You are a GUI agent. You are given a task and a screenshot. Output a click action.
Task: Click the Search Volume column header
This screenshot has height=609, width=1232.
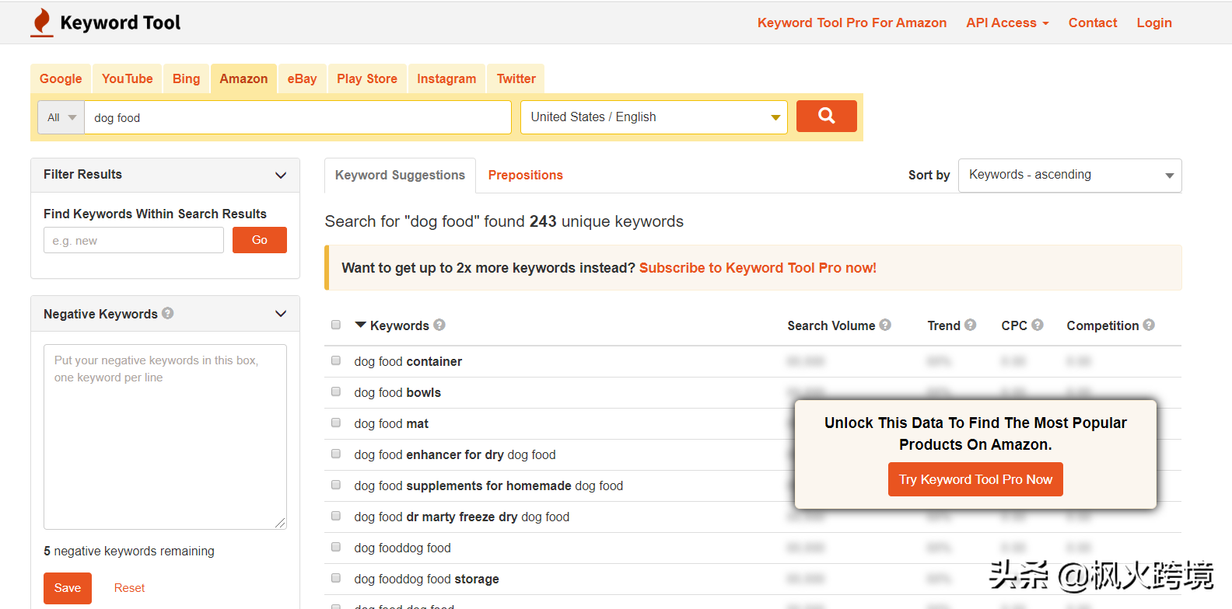pyautogui.click(x=831, y=325)
